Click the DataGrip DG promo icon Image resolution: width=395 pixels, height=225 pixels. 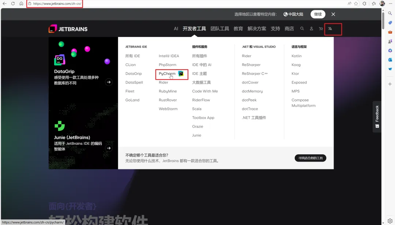coord(60,60)
